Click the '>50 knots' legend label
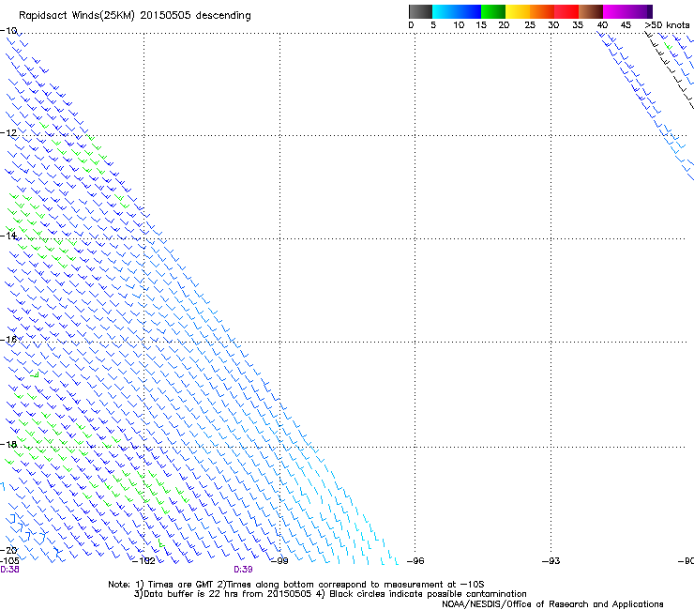 (667, 25)
